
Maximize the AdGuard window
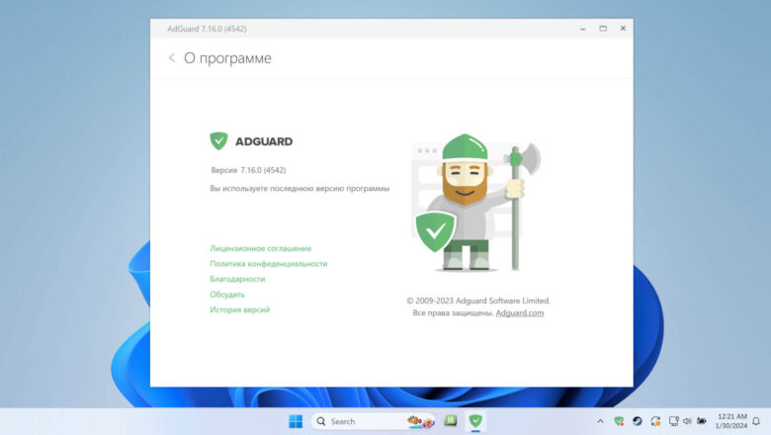[603, 29]
